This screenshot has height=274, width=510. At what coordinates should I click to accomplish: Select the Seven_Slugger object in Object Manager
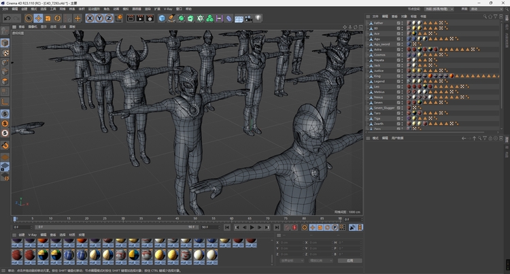click(384, 108)
